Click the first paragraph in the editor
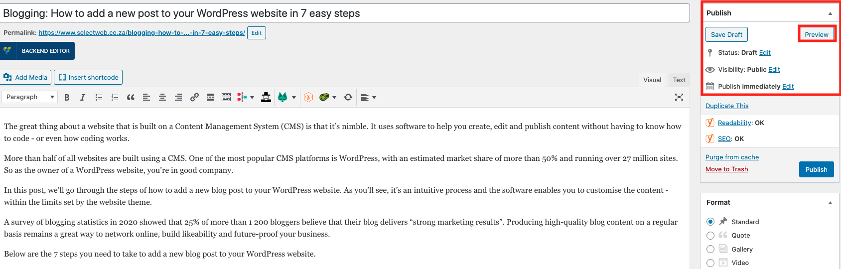841x269 pixels. pos(343,133)
